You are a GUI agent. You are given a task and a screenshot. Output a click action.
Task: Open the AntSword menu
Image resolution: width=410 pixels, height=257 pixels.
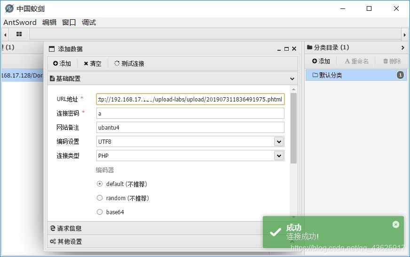point(20,23)
